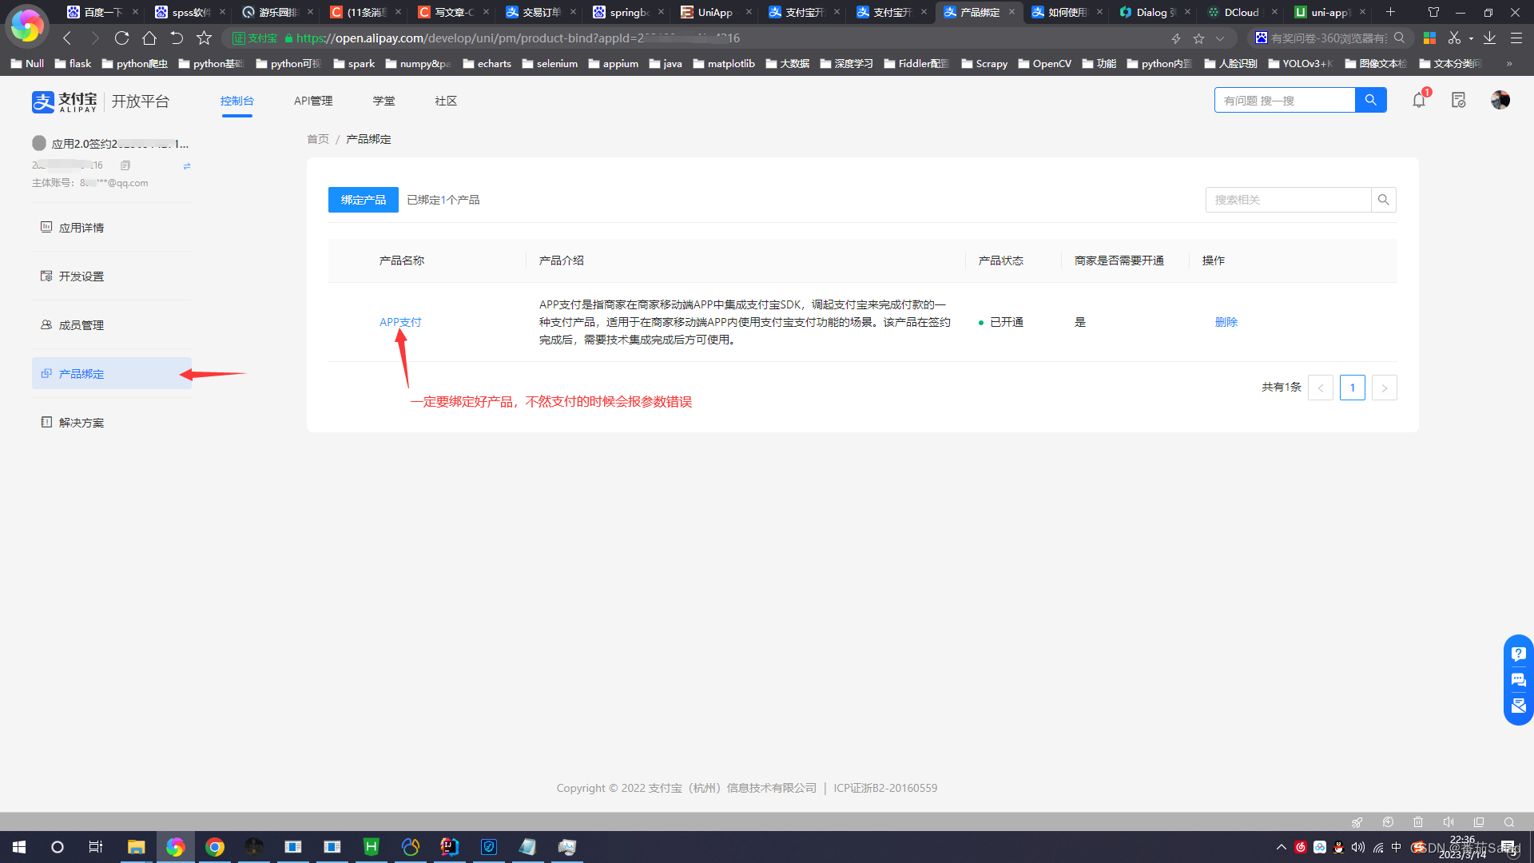The height and width of the screenshot is (863, 1534).
Task: Click the 共有1条 total count text
Action: click(1282, 387)
